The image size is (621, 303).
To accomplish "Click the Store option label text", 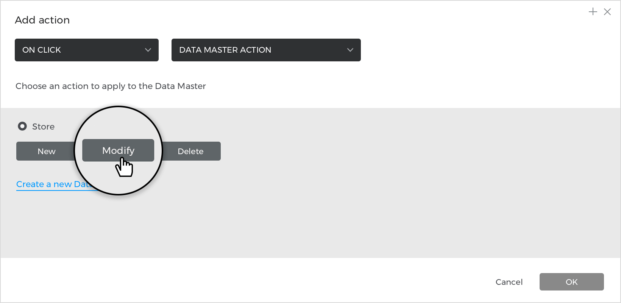I will tap(43, 127).
